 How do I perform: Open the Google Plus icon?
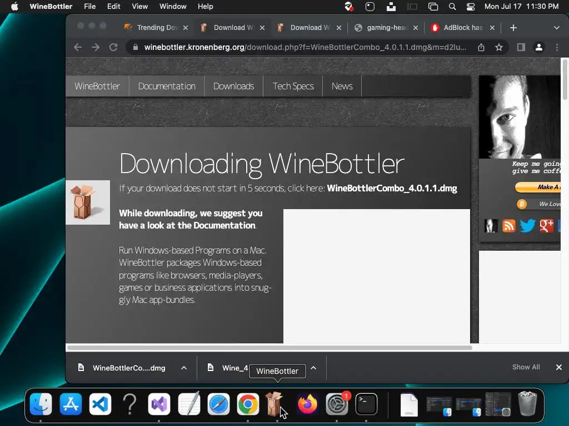coord(547,226)
